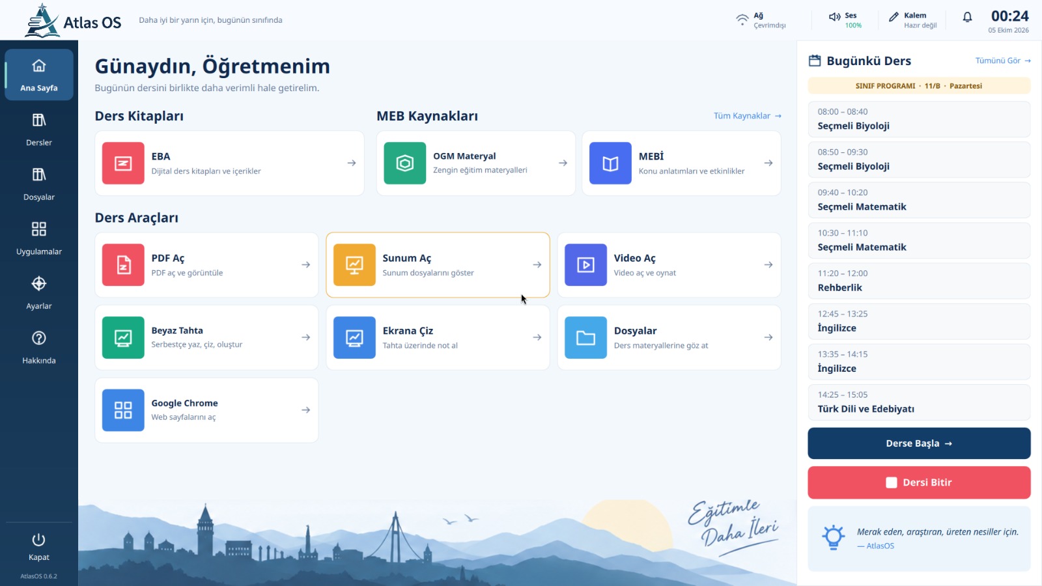This screenshot has height=586, width=1042.
Task: Click the Video Aç play icon
Action: tap(585, 265)
